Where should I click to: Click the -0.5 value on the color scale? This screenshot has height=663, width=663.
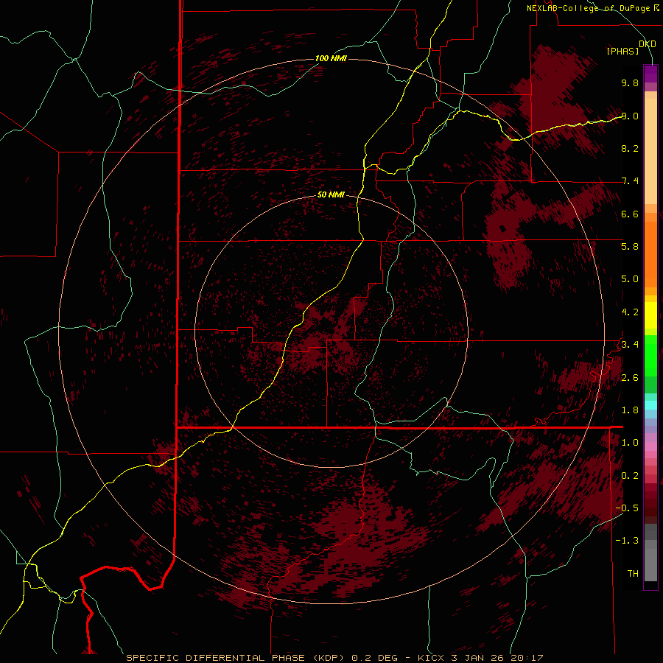(x=627, y=508)
